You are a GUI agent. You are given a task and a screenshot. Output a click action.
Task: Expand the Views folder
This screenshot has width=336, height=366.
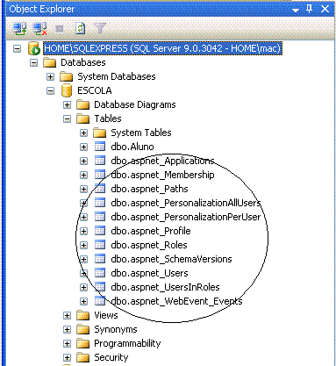coord(68,315)
